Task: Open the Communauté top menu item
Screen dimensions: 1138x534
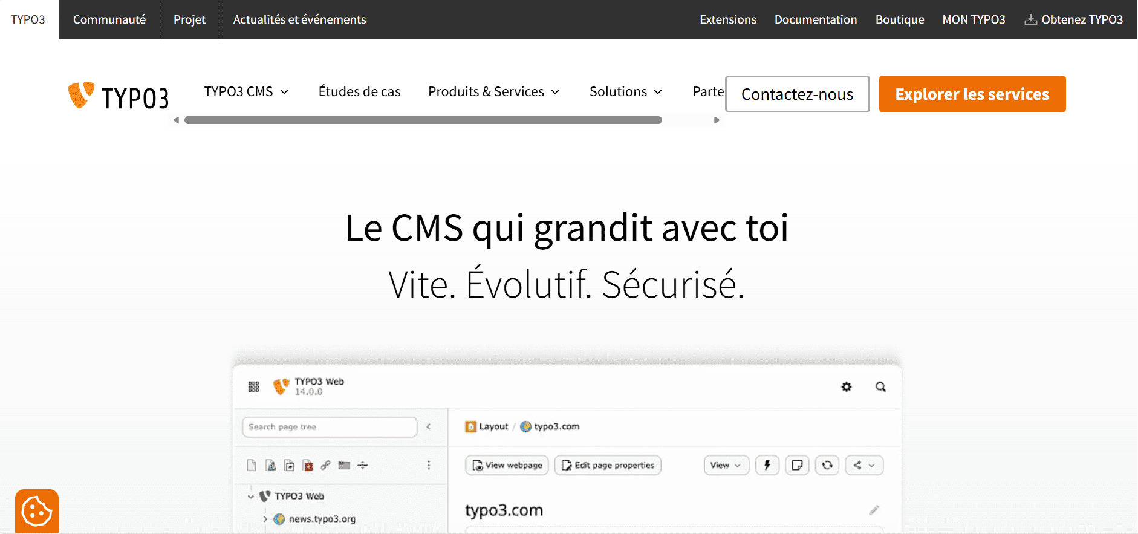Action: pyautogui.click(x=109, y=19)
